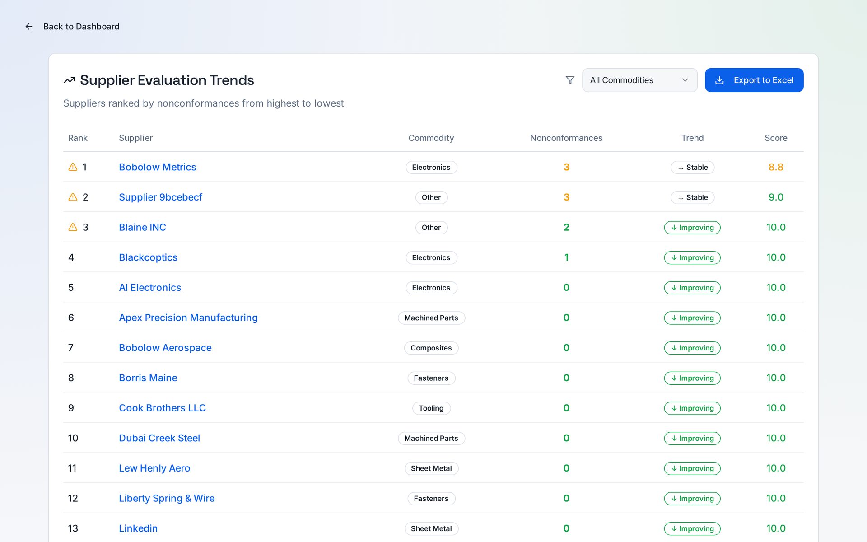Click Fasteners tag for Borris Maine

(431, 378)
